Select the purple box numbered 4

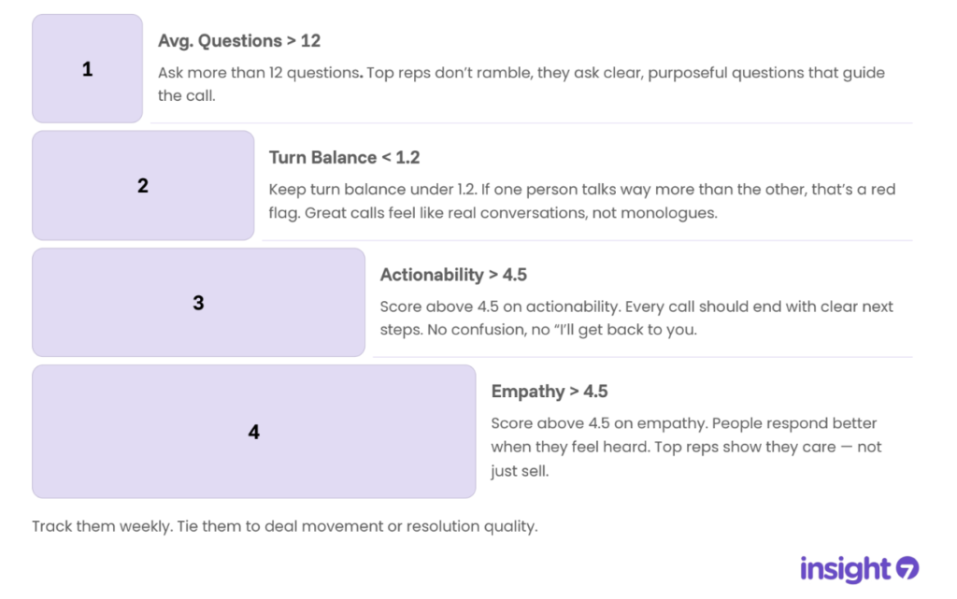(x=254, y=432)
